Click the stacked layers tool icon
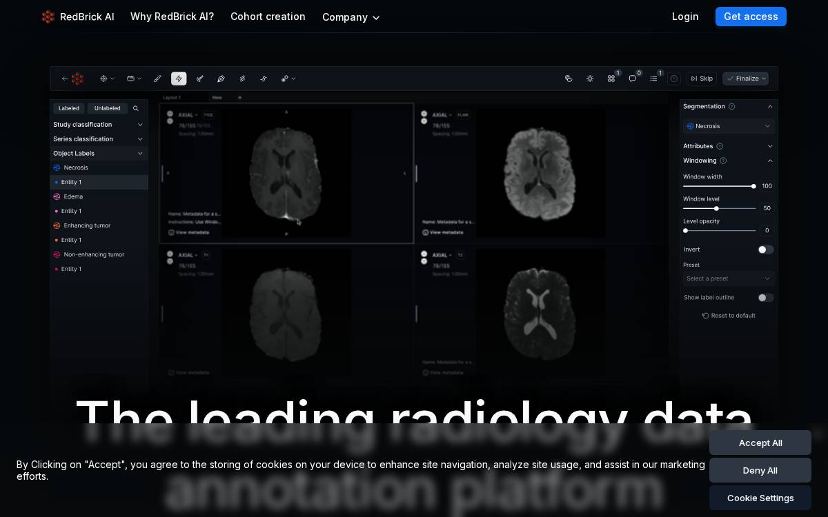Viewport: 828px width, 517px height. (242, 79)
